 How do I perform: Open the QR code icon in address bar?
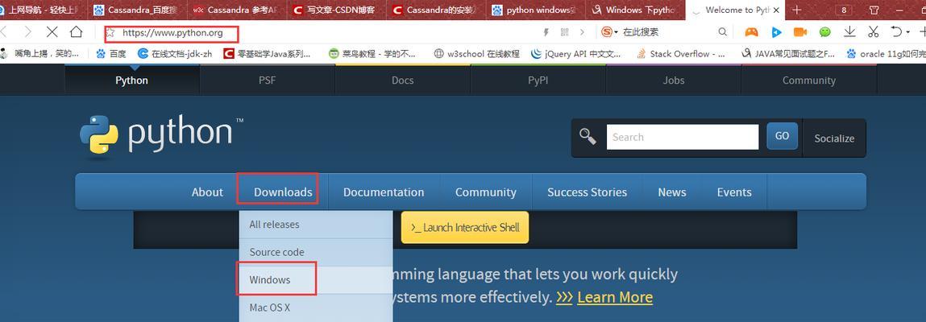[x=564, y=32]
